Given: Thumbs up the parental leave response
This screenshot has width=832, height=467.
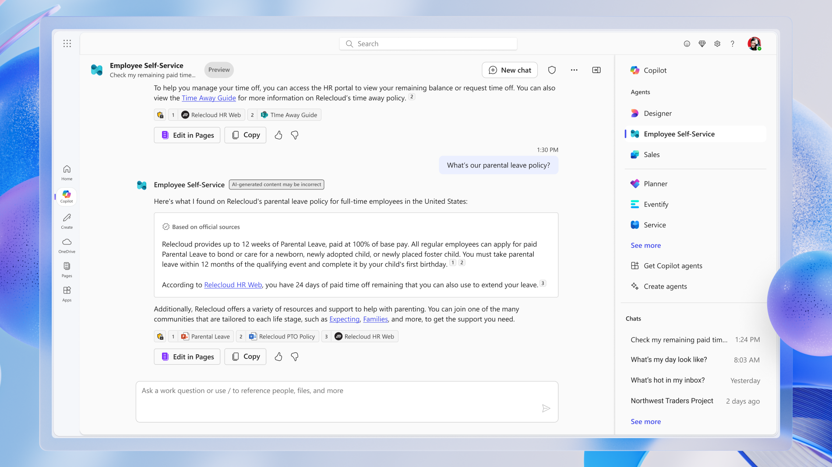Looking at the screenshot, I should tap(279, 357).
